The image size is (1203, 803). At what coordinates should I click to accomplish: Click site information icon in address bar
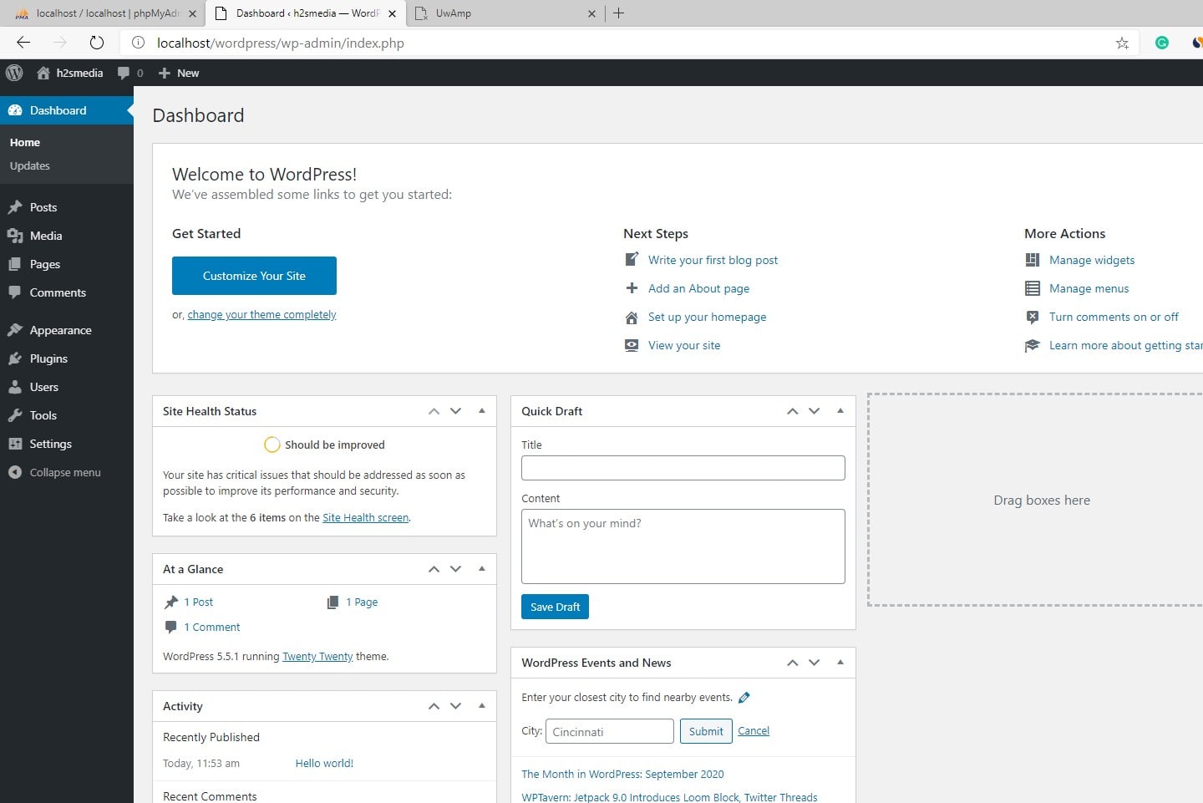(x=139, y=43)
